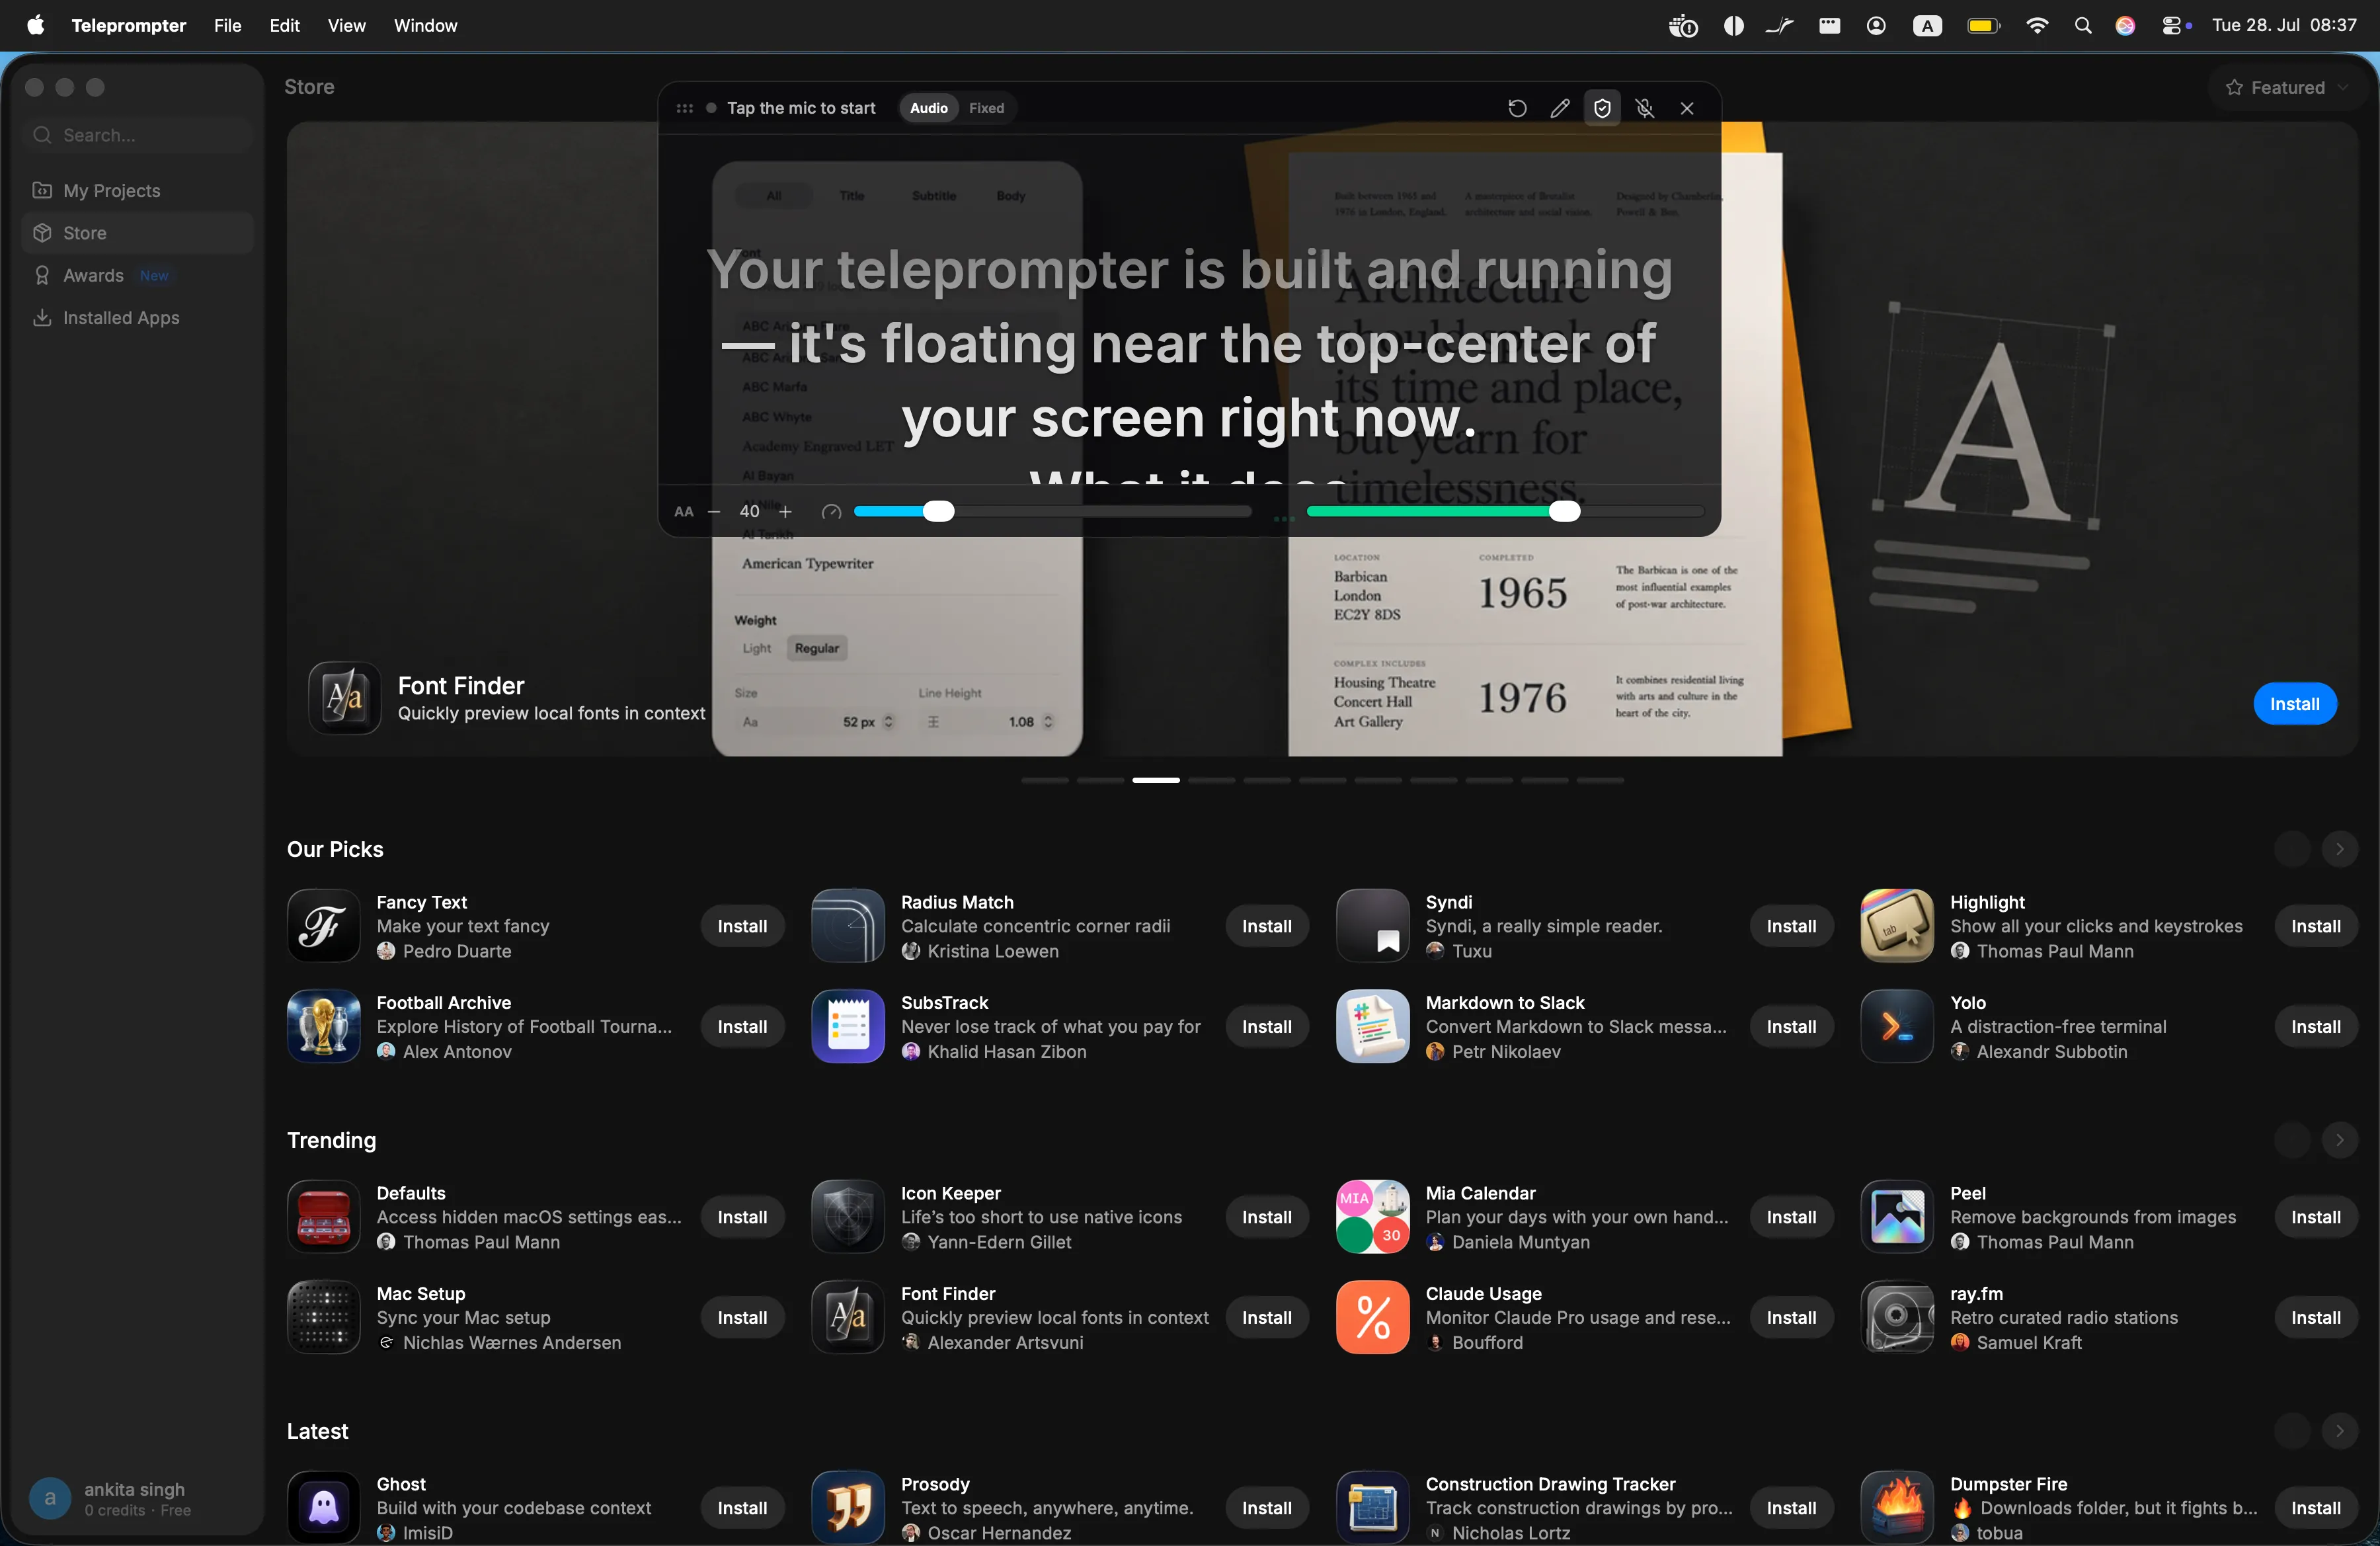The width and height of the screenshot is (2380, 1546).
Task: Grab the teleprompter drag handle dots
Action: [684, 108]
